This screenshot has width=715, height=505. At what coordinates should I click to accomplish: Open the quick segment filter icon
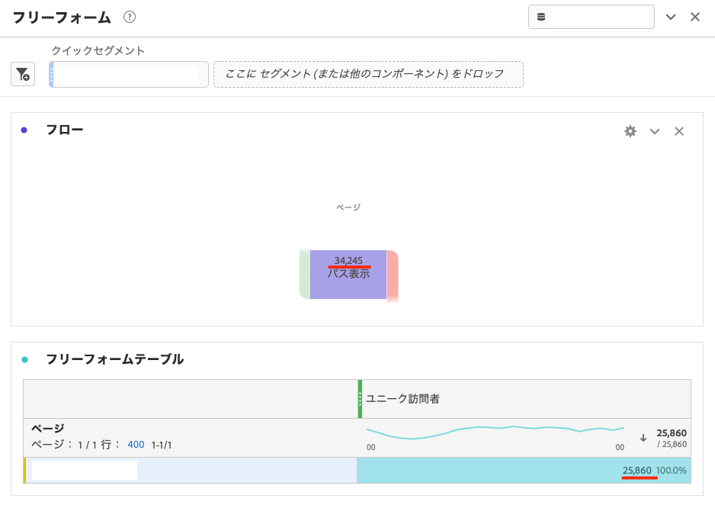pos(23,75)
